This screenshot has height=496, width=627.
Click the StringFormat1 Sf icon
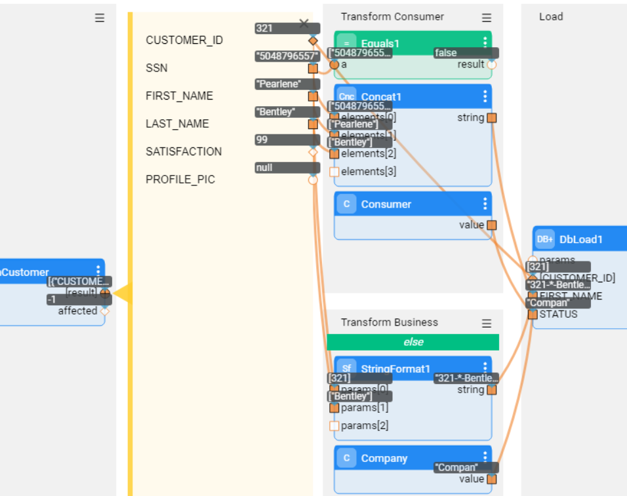(347, 368)
